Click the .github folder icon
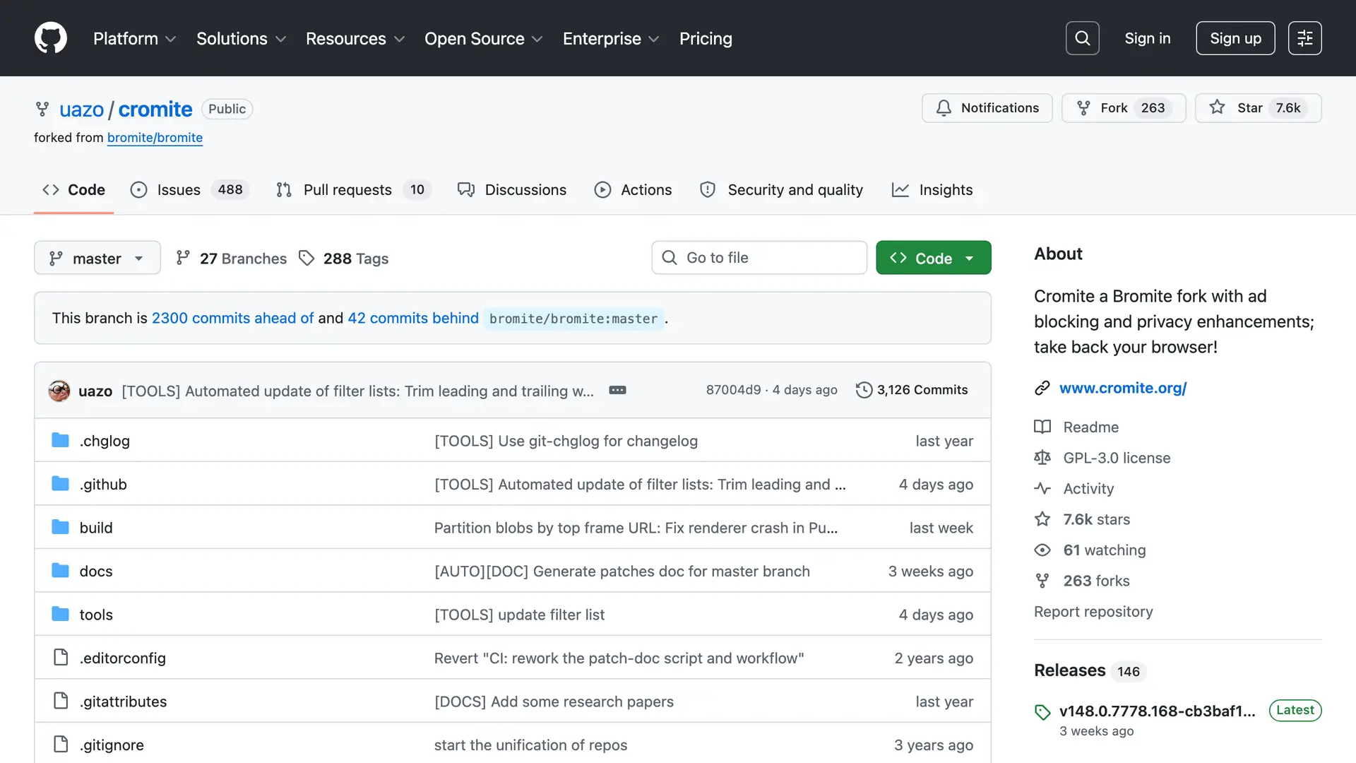The height and width of the screenshot is (763, 1356). 61,484
